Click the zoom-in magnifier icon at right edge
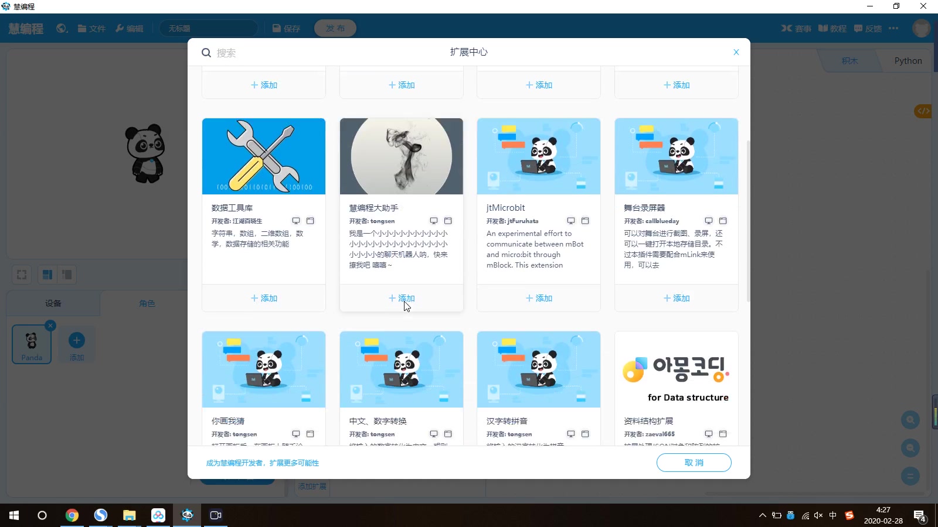This screenshot has height=527, width=938. pos(910,420)
